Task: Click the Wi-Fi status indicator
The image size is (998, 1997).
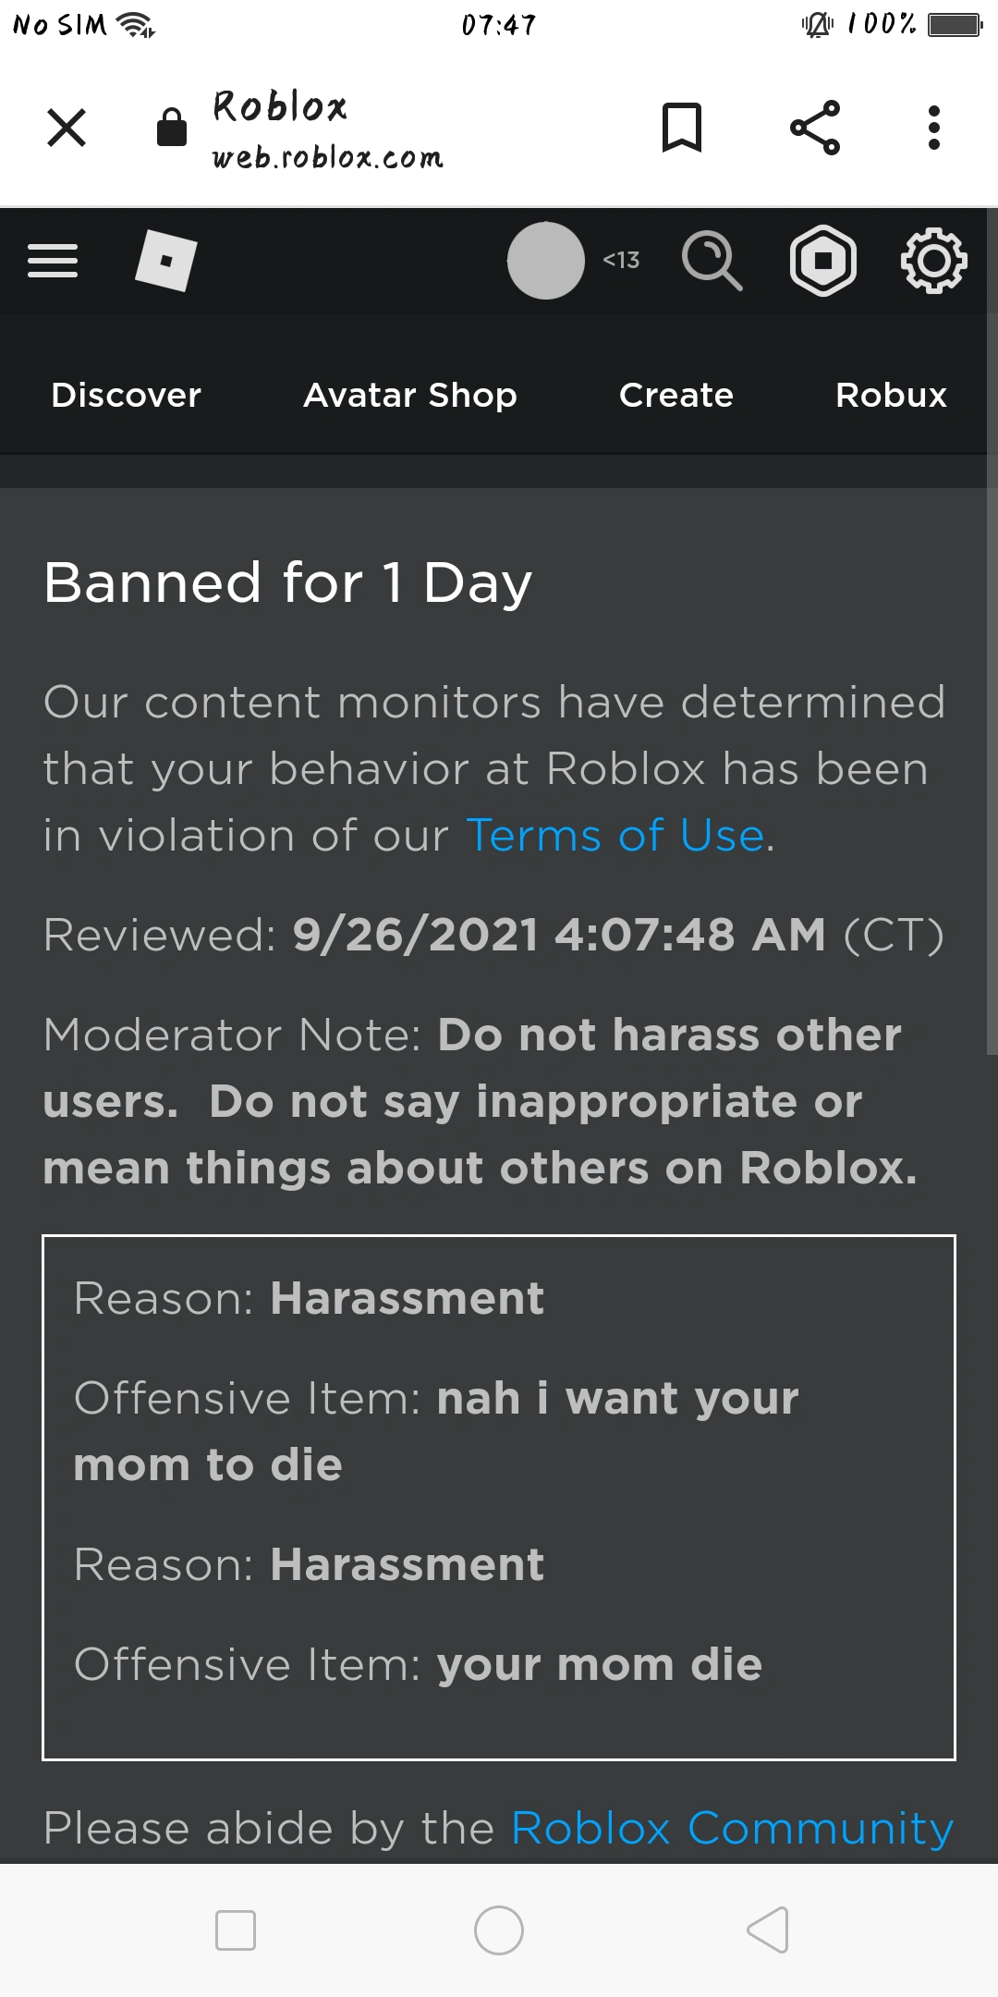Action: pyautogui.click(x=132, y=25)
